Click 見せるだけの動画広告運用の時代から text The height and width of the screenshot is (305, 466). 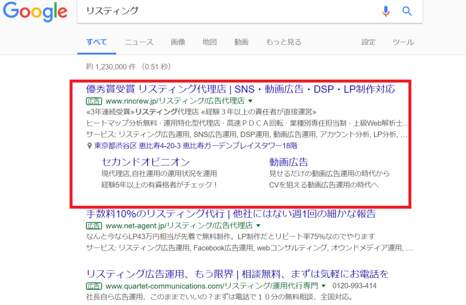click(329, 173)
